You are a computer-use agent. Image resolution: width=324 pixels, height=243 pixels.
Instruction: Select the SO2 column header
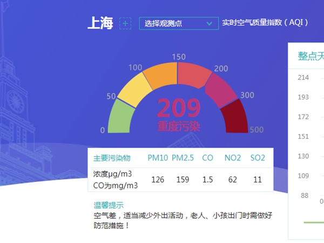click(258, 158)
